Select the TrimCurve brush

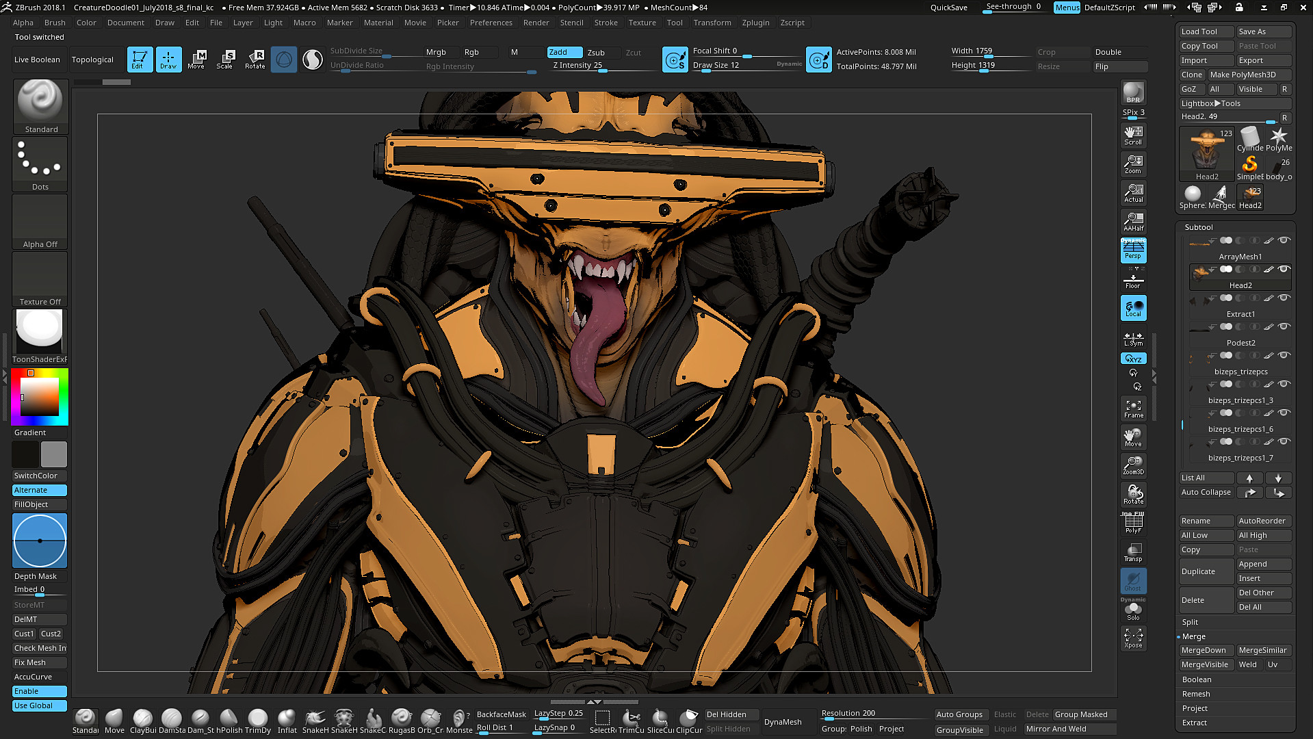pos(631,721)
